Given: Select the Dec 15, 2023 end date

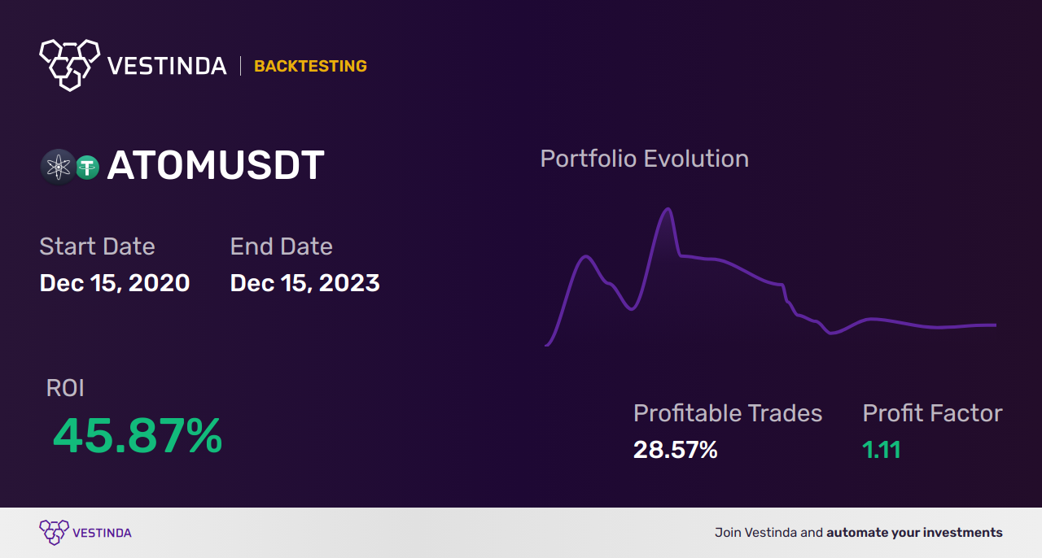Looking at the screenshot, I should pyautogui.click(x=304, y=283).
